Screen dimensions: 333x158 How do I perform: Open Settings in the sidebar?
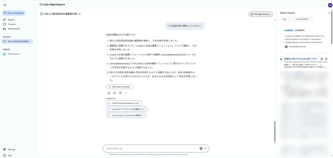pos(11,149)
